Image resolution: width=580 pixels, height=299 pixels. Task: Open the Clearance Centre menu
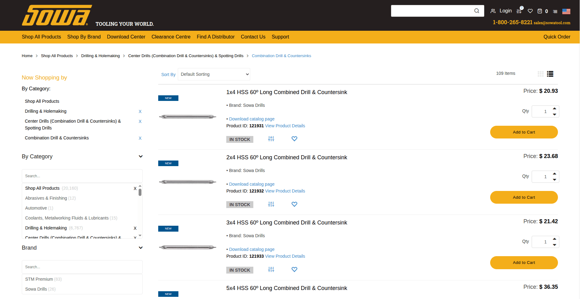pyautogui.click(x=171, y=37)
